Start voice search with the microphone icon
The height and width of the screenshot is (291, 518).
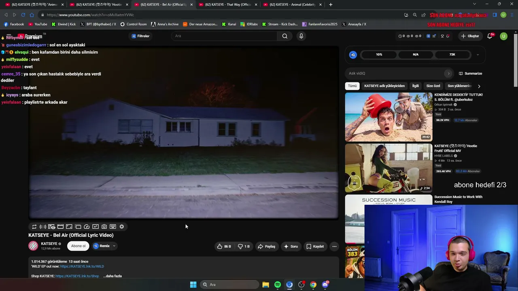coord(301,36)
